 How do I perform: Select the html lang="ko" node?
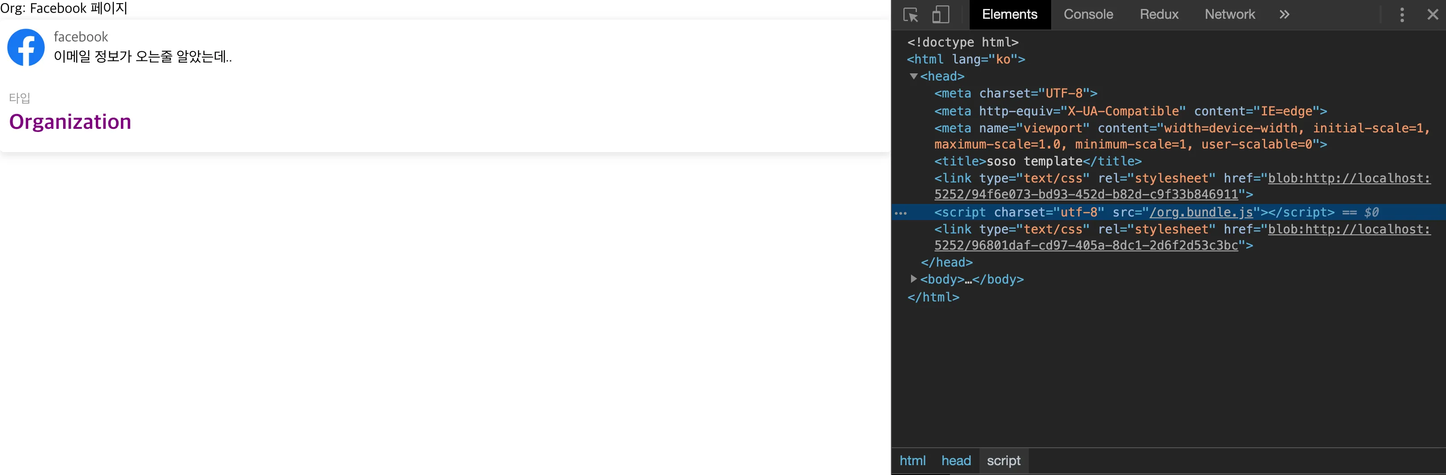click(x=966, y=59)
